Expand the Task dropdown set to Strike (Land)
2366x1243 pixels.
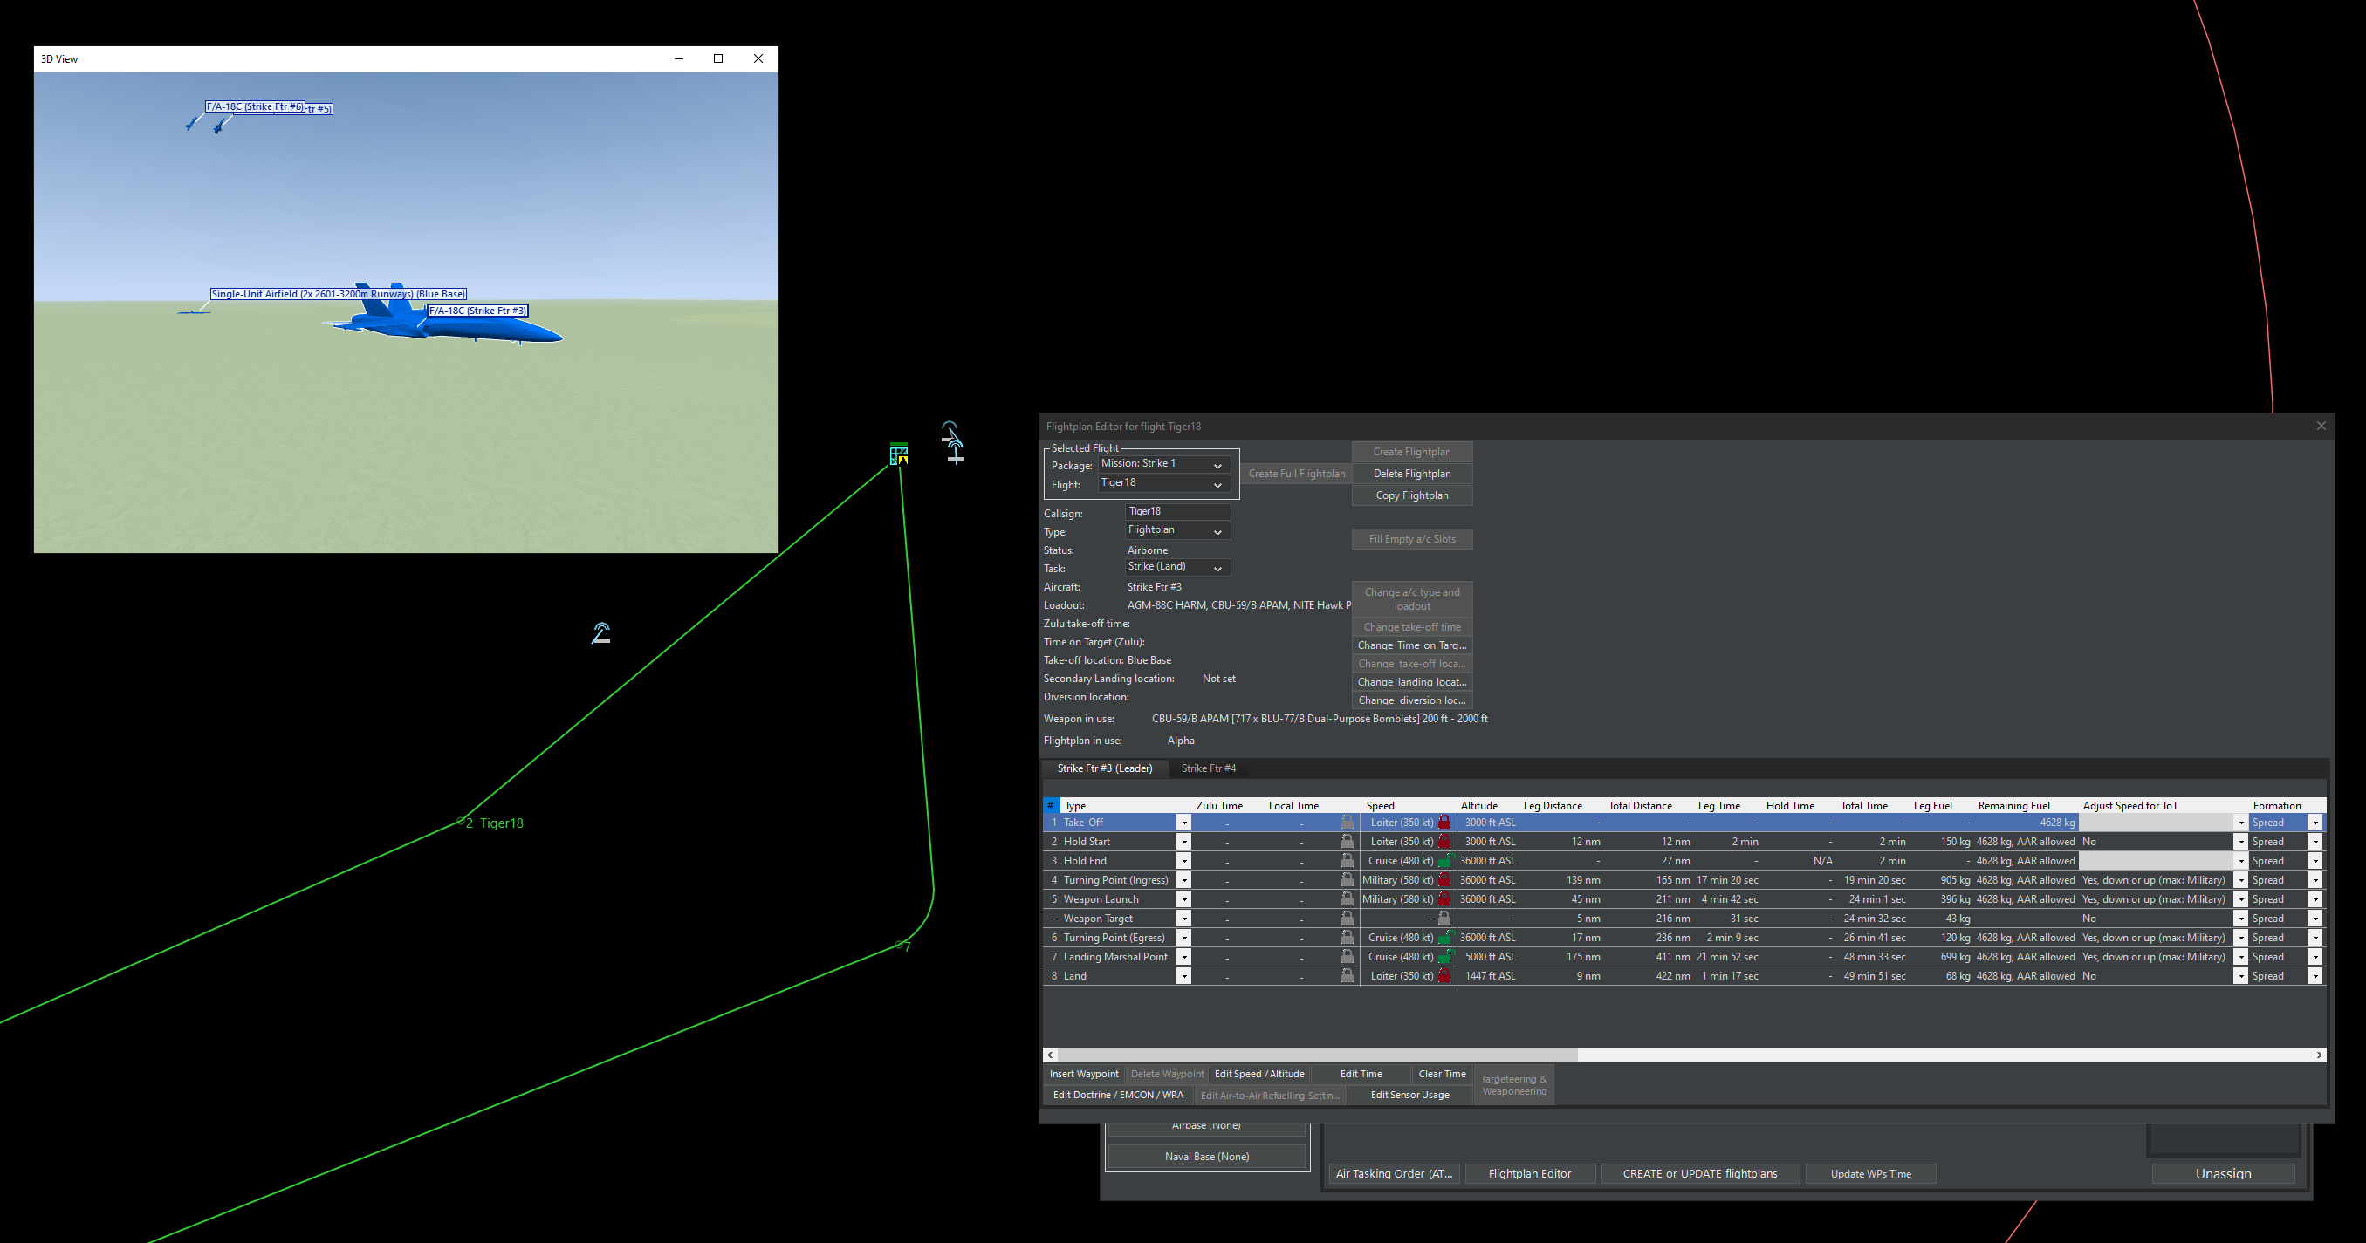coord(1177,567)
